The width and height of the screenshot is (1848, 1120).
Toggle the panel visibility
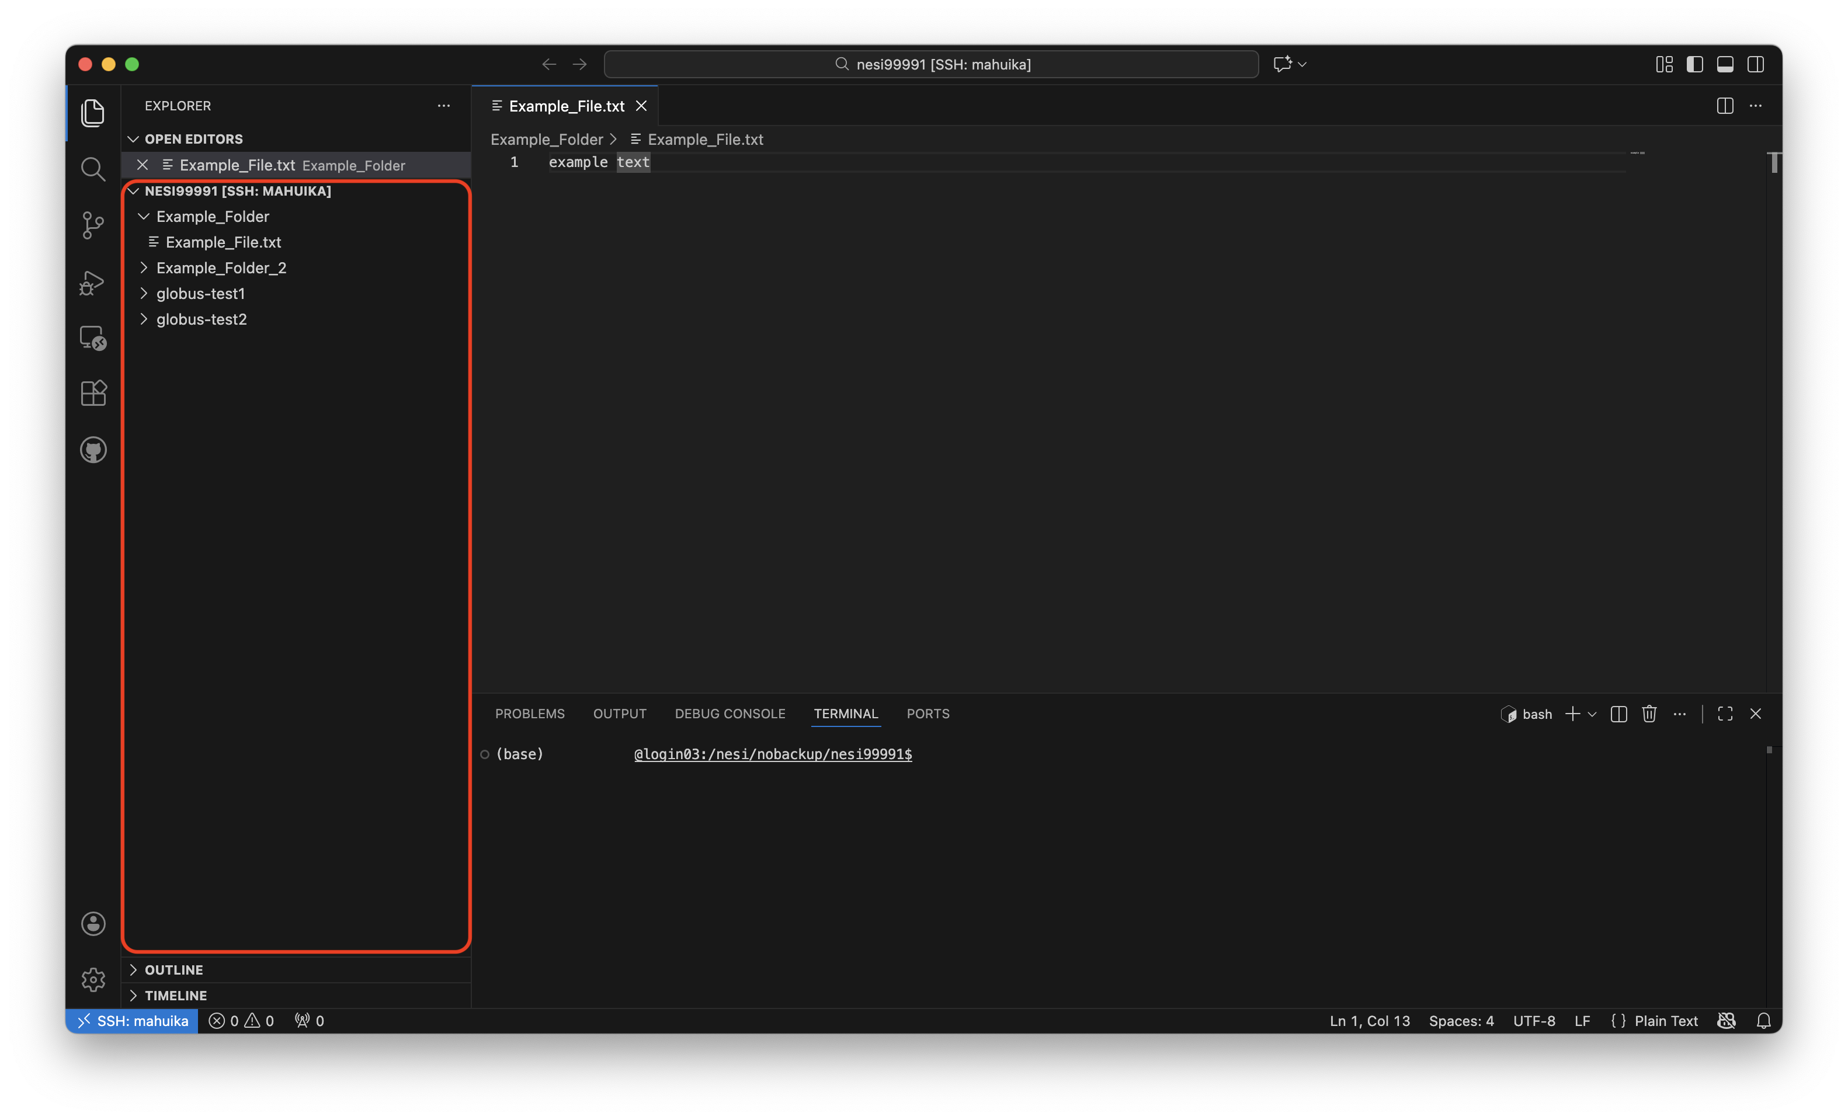tap(1725, 64)
